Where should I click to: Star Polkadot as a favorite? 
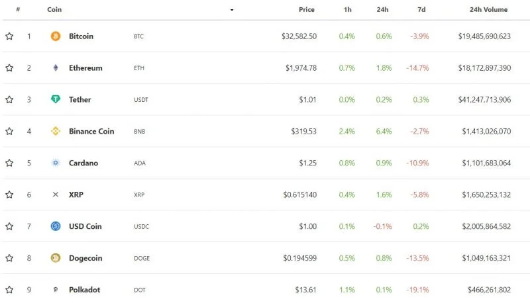pyautogui.click(x=9, y=290)
